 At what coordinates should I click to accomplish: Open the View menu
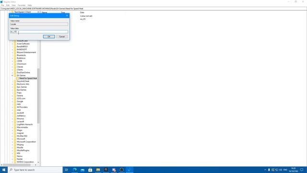pyautogui.click(x=13, y=5)
